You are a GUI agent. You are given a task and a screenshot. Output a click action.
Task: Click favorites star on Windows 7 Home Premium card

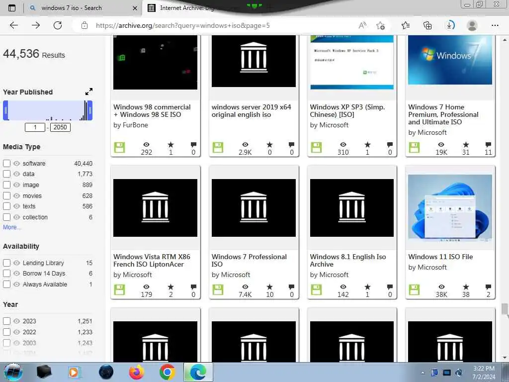point(465,145)
